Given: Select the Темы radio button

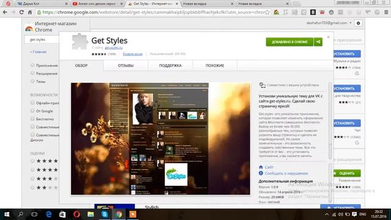Looking at the screenshot, I should [32, 81].
